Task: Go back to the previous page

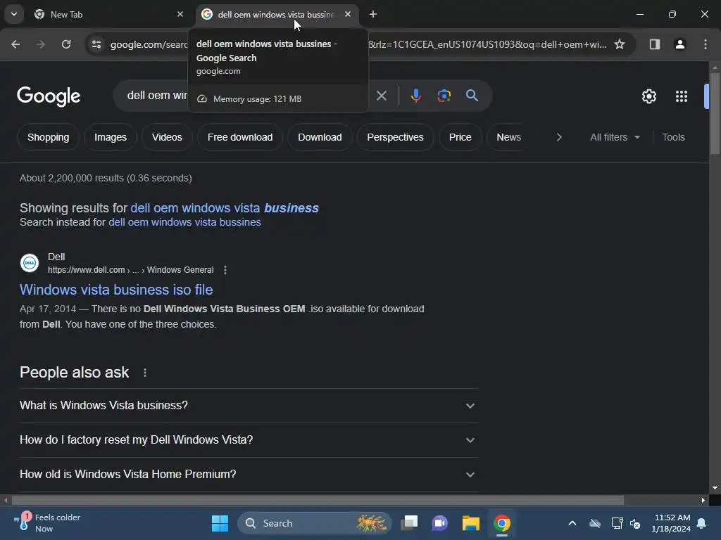Action: coord(15,44)
